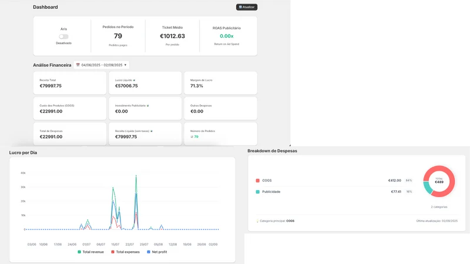
Task: Click the 40k label on chart axis
Action: [x=23, y=173]
